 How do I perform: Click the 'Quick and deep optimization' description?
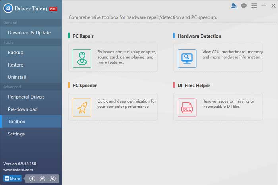click(x=127, y=104)
